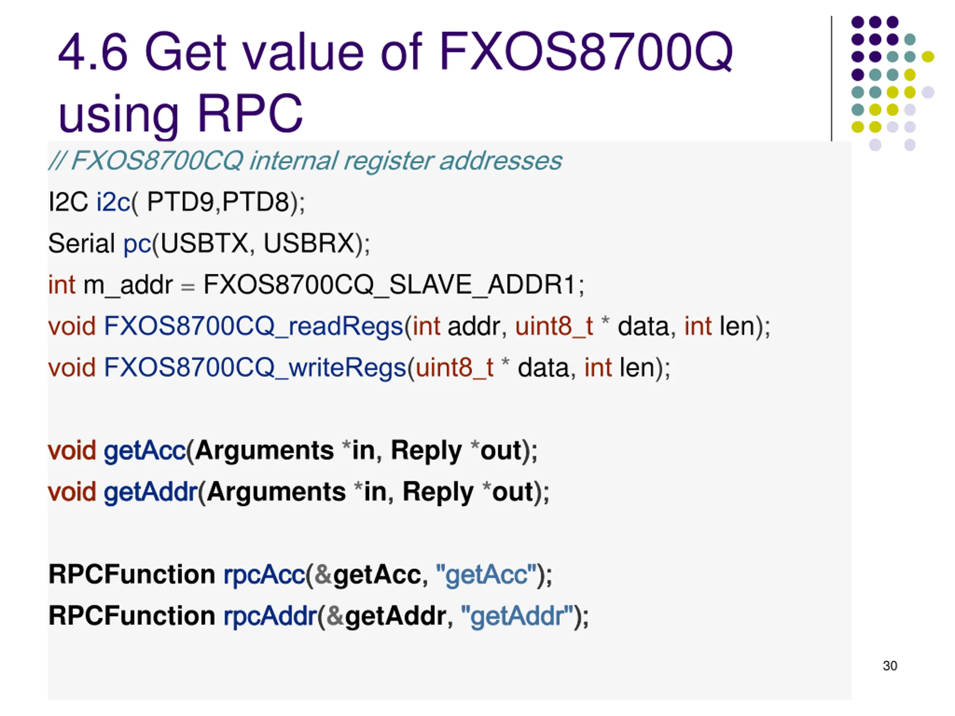The width and height of the screenshot is (955, 716).
Task: Click the decorative colored dots graphic
Action: pyautogui.click(x=892, y=83)
